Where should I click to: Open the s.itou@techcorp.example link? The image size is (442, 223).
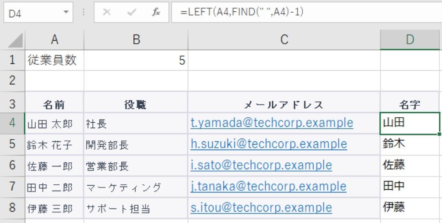tap(261, 207)
